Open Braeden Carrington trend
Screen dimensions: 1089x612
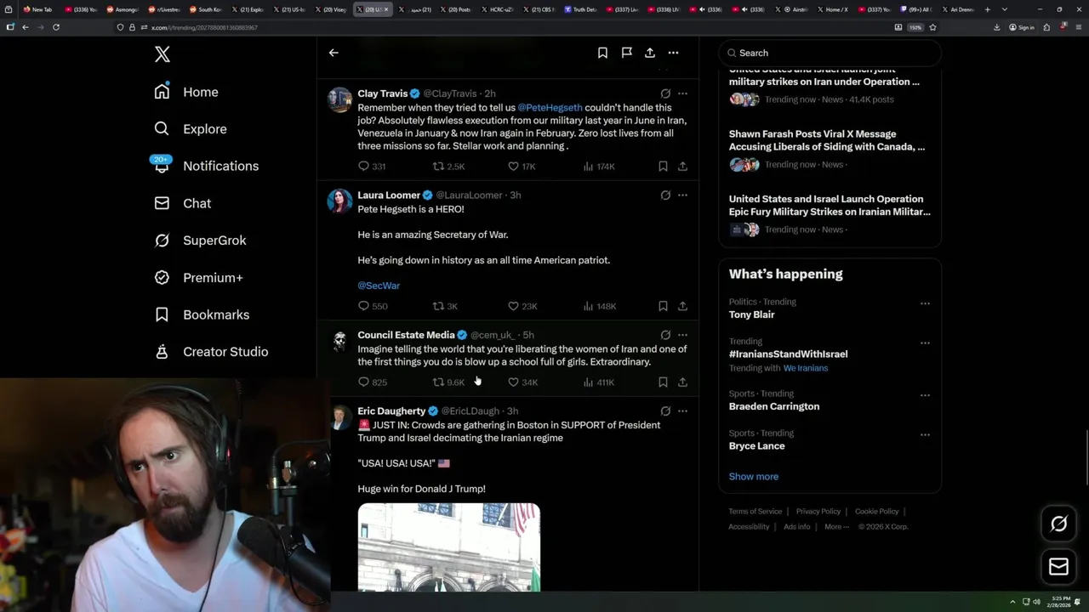click(x=774, y=406)
